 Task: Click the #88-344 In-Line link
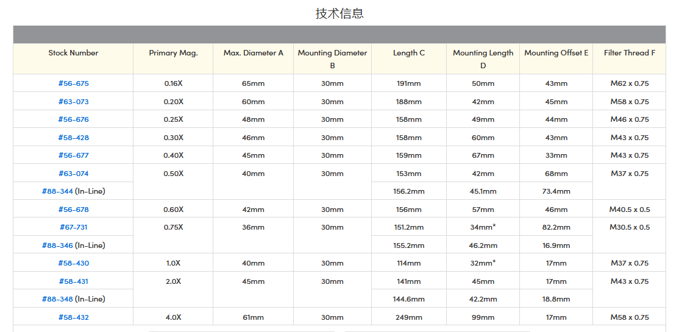pyautogui.click(x=58, y=191)
